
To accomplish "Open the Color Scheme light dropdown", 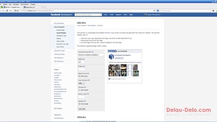I will [x=81, y=83].
